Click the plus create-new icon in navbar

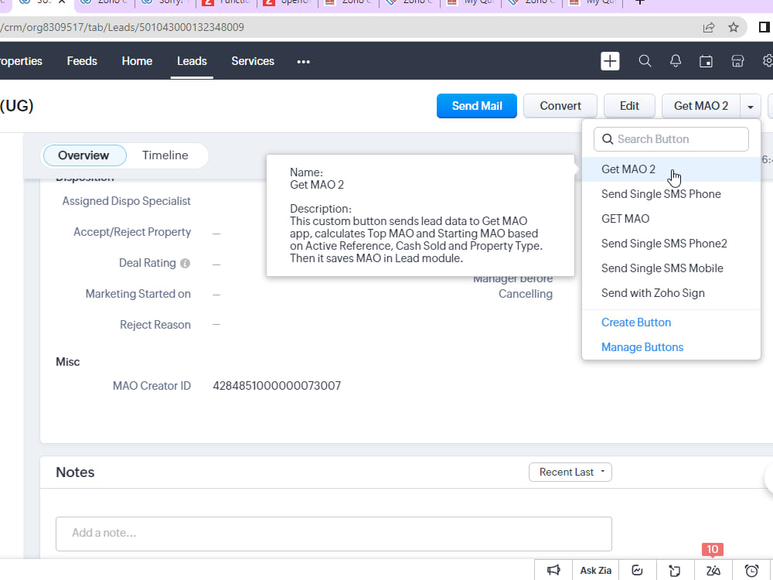[x=610, y=61]
